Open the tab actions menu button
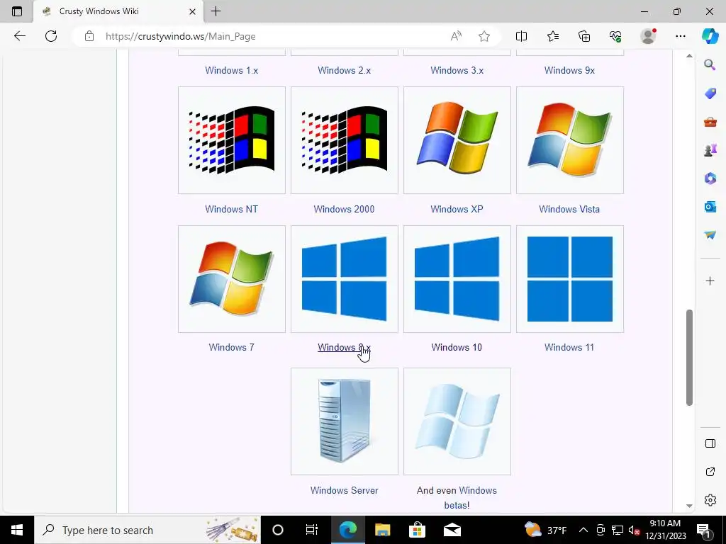This screenshot has height=544, width=726. [17, 11]
